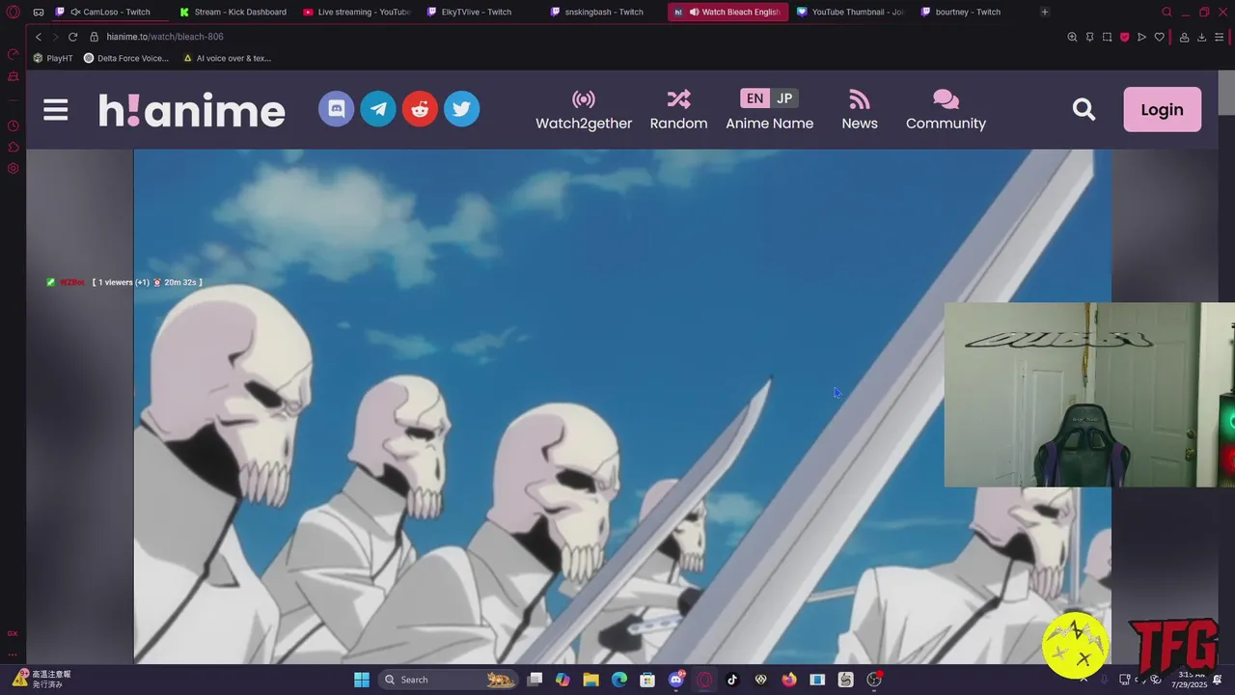Open a new browser tab
Image resolution: width=1235 pixels, height=695 pixels.
pos(1045,12)
